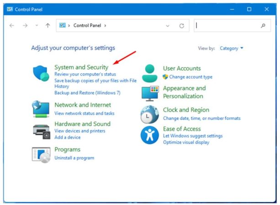This screenshot has height=205, width=280.
Task: Open Ease of Access heading
Action: (x=182, y=129)
